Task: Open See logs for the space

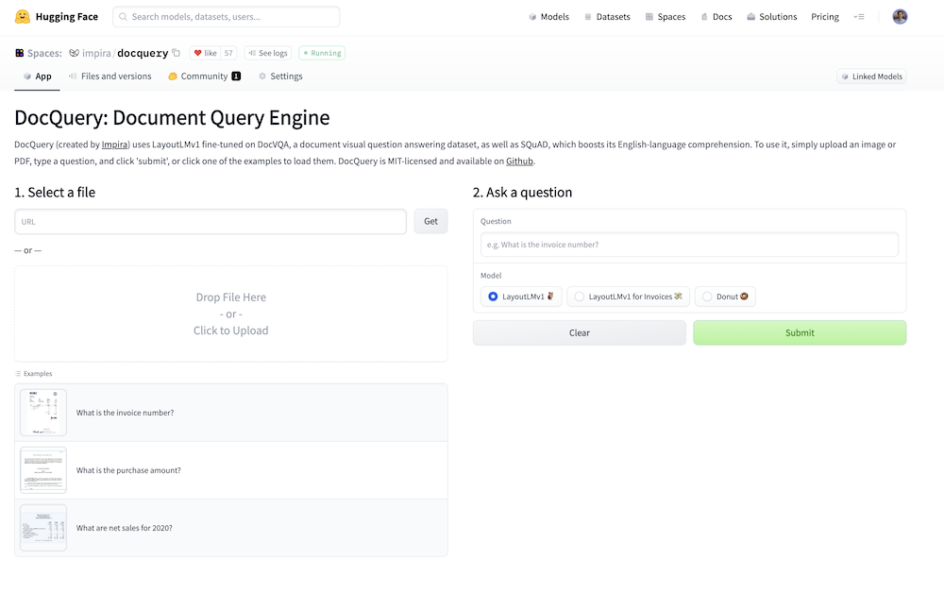Action: click(266, 53)
